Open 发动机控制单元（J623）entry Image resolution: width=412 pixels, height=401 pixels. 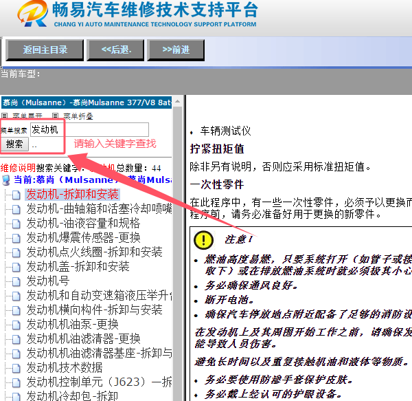coord(99,382)
